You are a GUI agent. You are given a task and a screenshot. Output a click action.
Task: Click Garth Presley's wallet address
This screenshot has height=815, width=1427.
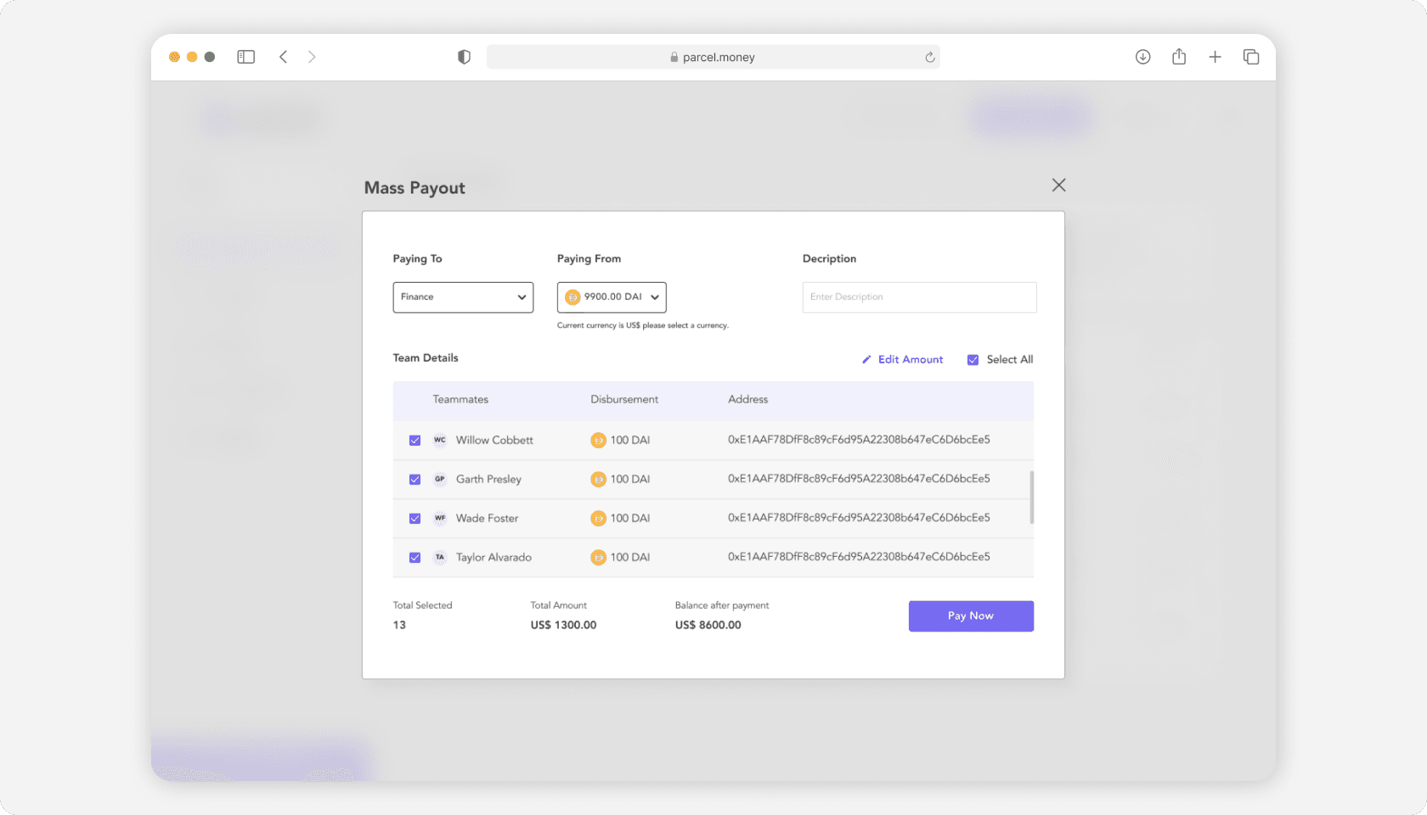(x=859, y=479)
